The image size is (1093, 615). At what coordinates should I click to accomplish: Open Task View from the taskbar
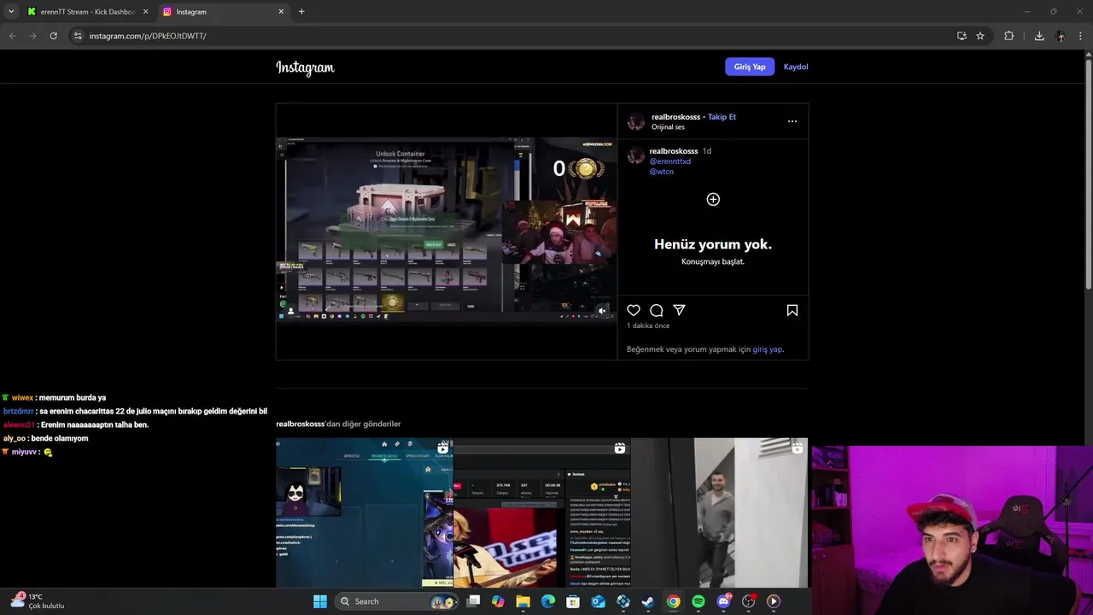point(473,601)
